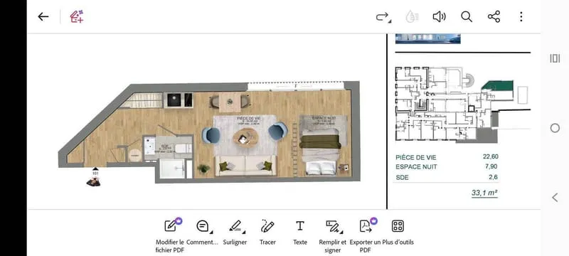Share the PDF document
The height and width of the screenshot is (256, 569).
point(494,16)
